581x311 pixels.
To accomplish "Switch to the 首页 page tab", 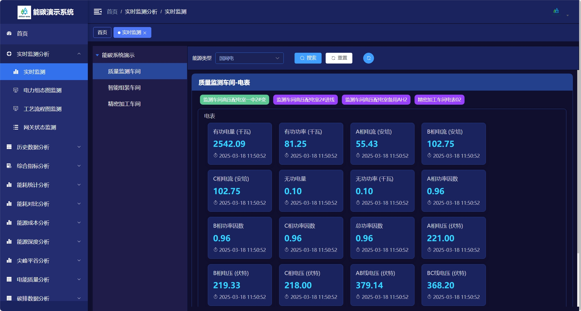I will 102,32.
